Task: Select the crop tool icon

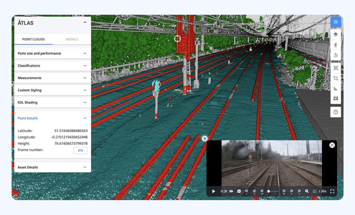Action: point(335,78)
